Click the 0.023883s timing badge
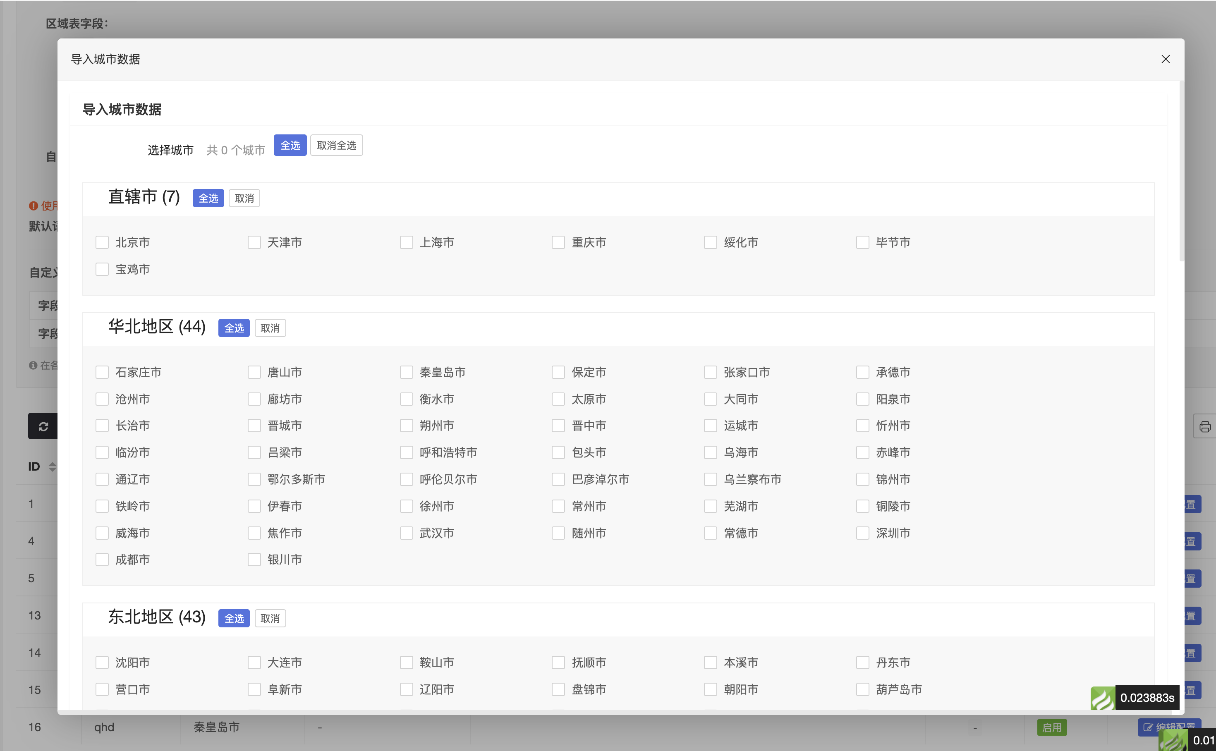The image size is (1216, 751). [x=1147, y=698]
